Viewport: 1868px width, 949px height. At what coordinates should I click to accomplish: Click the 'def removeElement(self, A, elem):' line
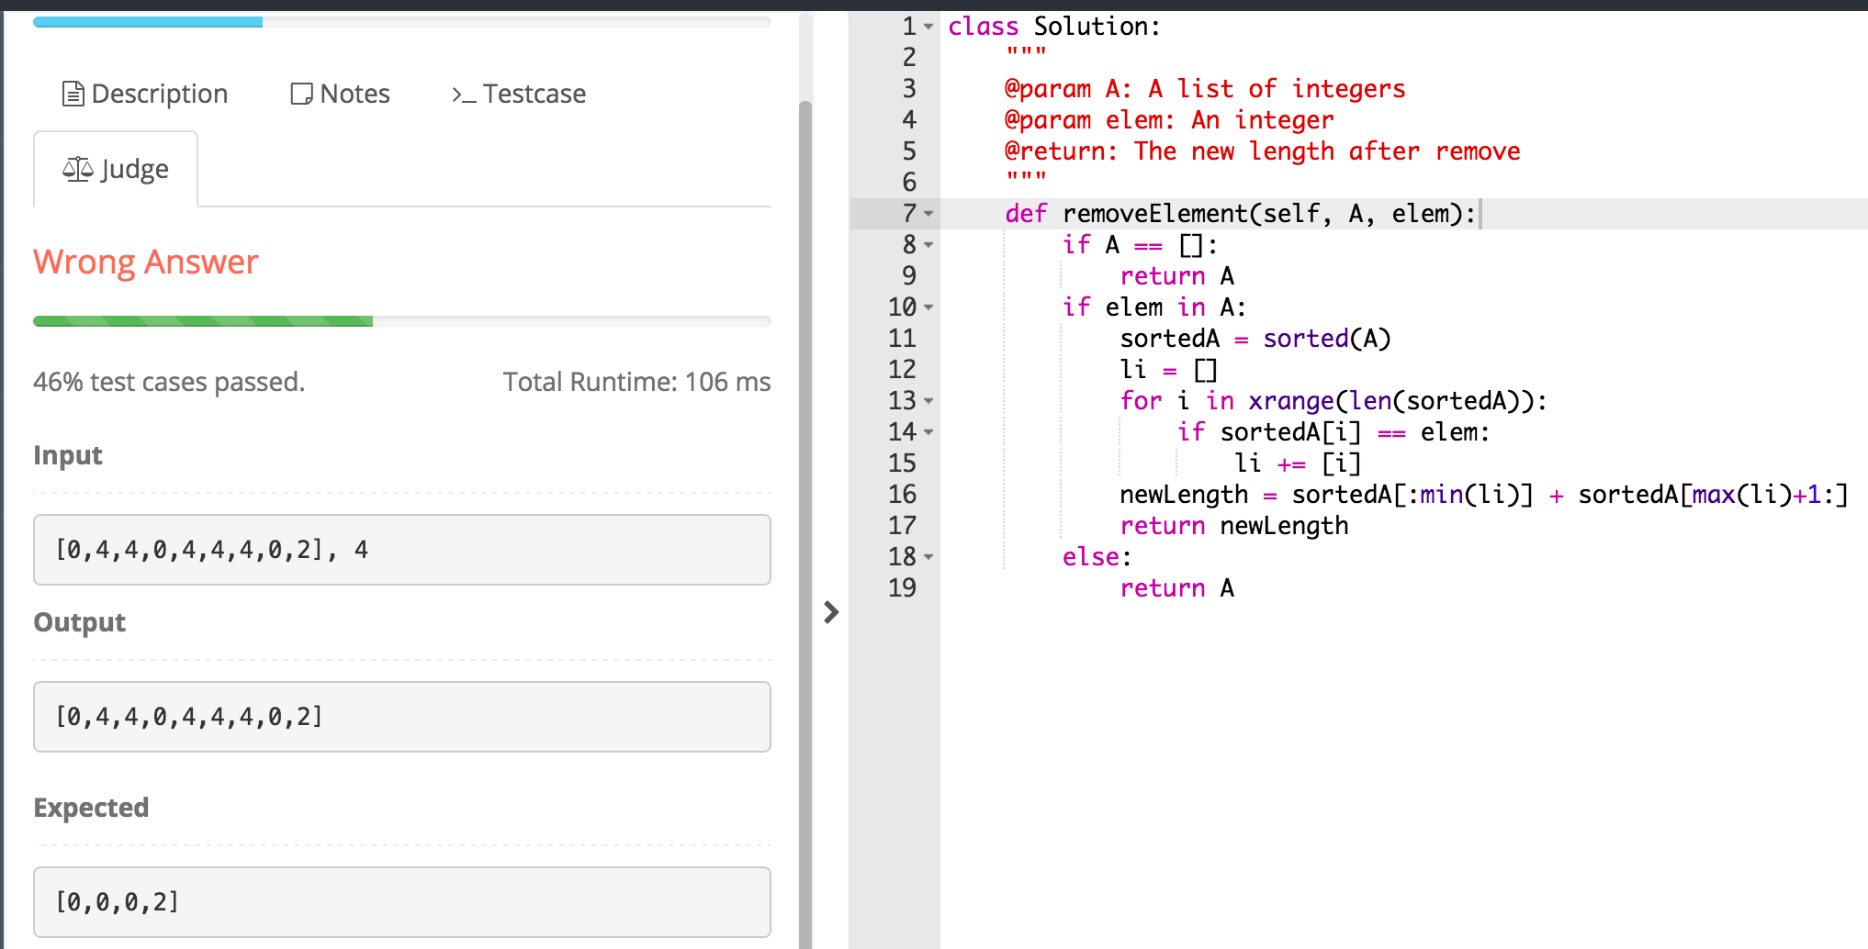click(x=1241, y=214)
